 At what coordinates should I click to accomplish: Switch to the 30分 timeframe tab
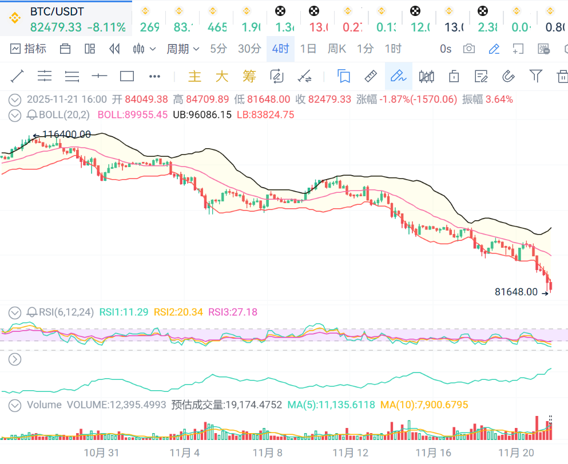click(x=249, y=49)
